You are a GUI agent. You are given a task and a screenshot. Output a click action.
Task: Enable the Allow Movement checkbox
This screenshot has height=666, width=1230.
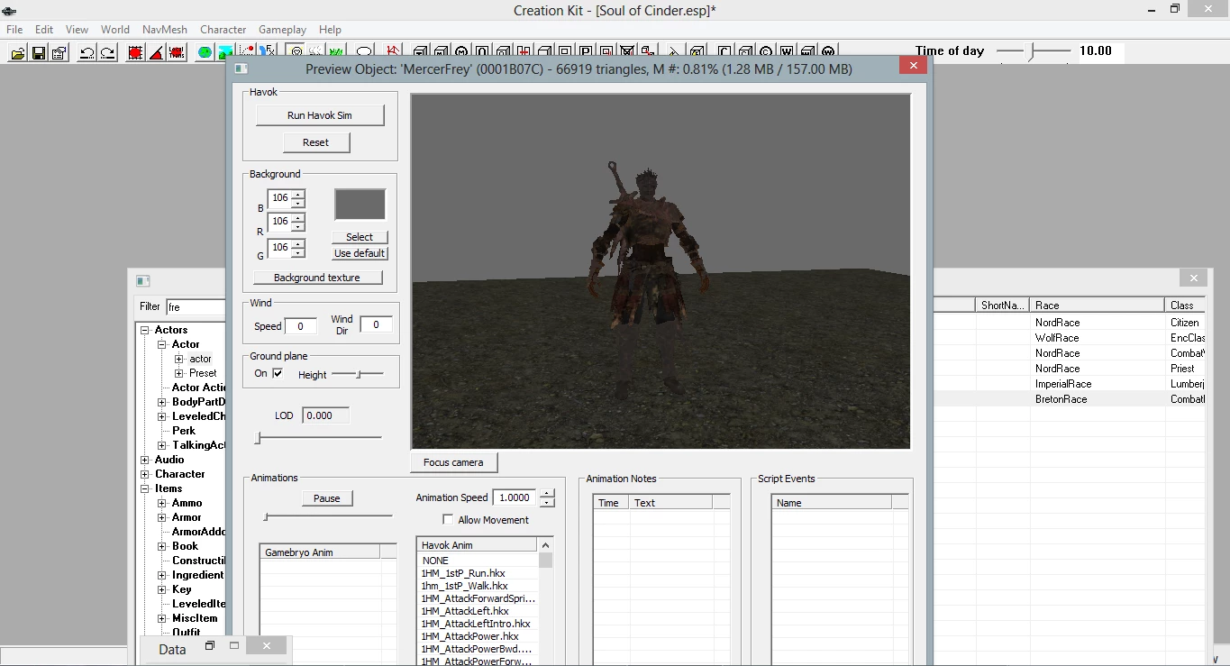[448, 520]
